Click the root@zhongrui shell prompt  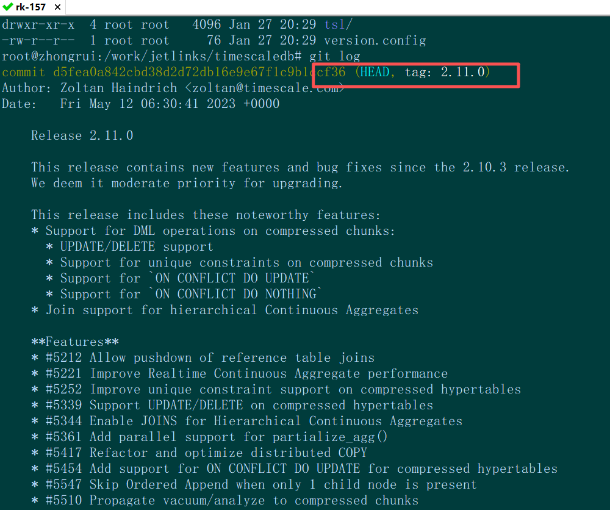[152, 56]
